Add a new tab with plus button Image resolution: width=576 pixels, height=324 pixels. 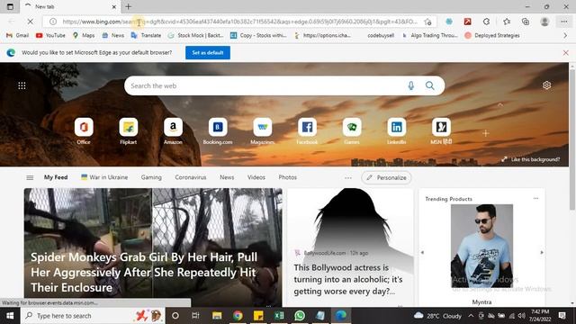tap(128, 6)
